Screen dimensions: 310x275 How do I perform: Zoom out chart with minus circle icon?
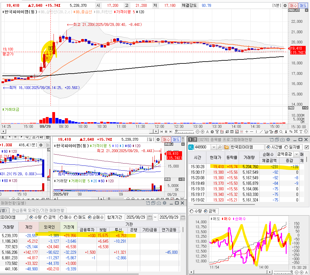[197, 132]
